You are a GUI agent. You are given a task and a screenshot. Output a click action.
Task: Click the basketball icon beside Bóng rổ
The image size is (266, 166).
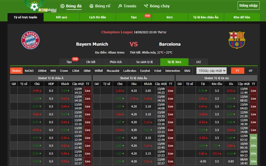(x=91, y=6)
